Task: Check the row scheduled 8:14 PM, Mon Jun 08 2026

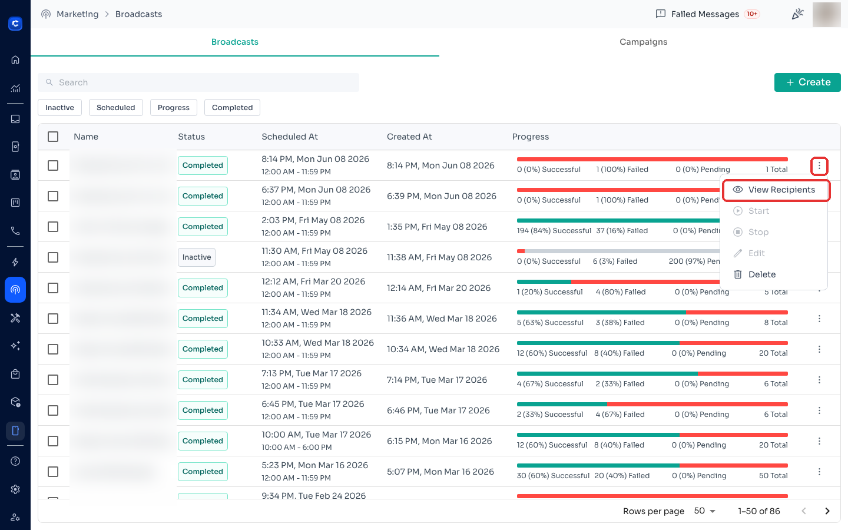Action: (x=53, y=165)
